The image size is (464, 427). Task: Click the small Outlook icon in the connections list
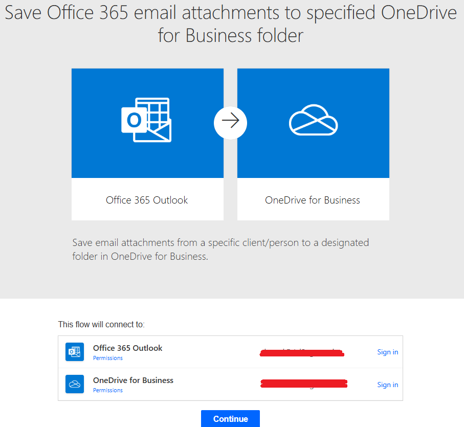click(x=75, y=352)
